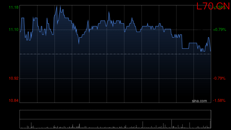The height and width of the screenshot is (130, 231).
Task: Click the -0.79% percentage label
Action: 219,78
